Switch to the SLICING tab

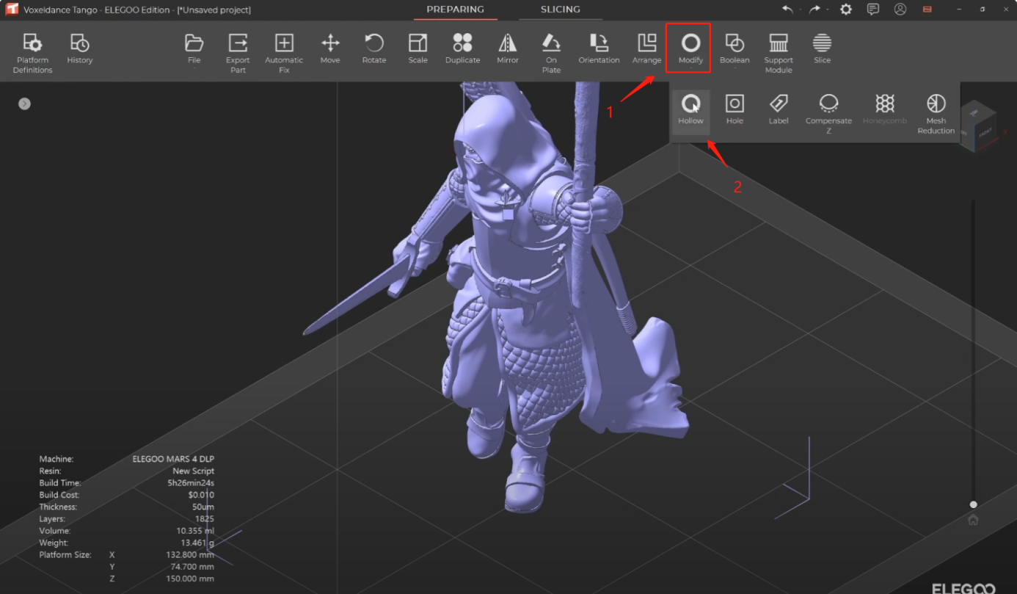tap(560, 10)
